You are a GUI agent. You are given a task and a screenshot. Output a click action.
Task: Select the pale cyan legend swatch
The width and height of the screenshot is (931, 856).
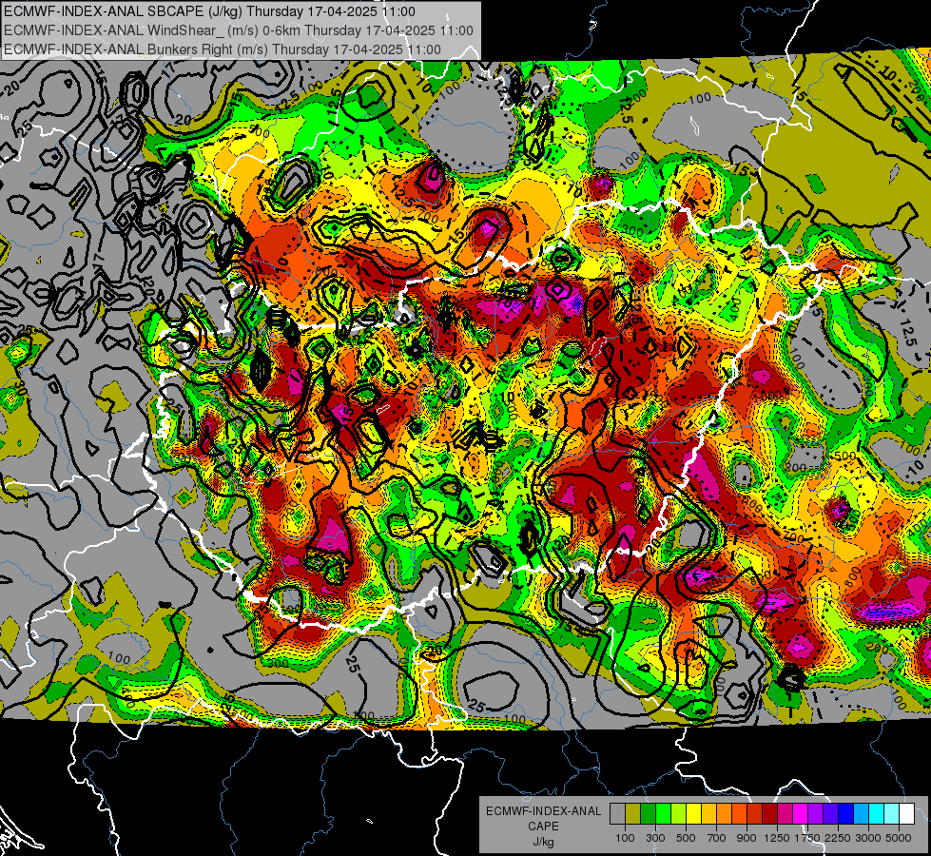coord(892,814)
